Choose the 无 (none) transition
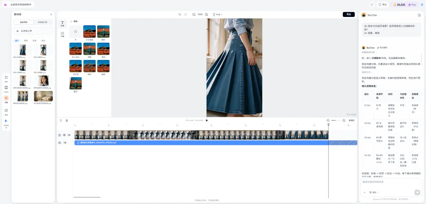Viewport: 426px width, 204px height. pos(75,32)
